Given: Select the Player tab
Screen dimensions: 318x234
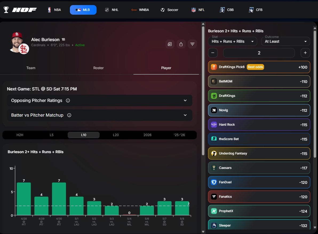Looking at the screenshot, I should [166, 68].
